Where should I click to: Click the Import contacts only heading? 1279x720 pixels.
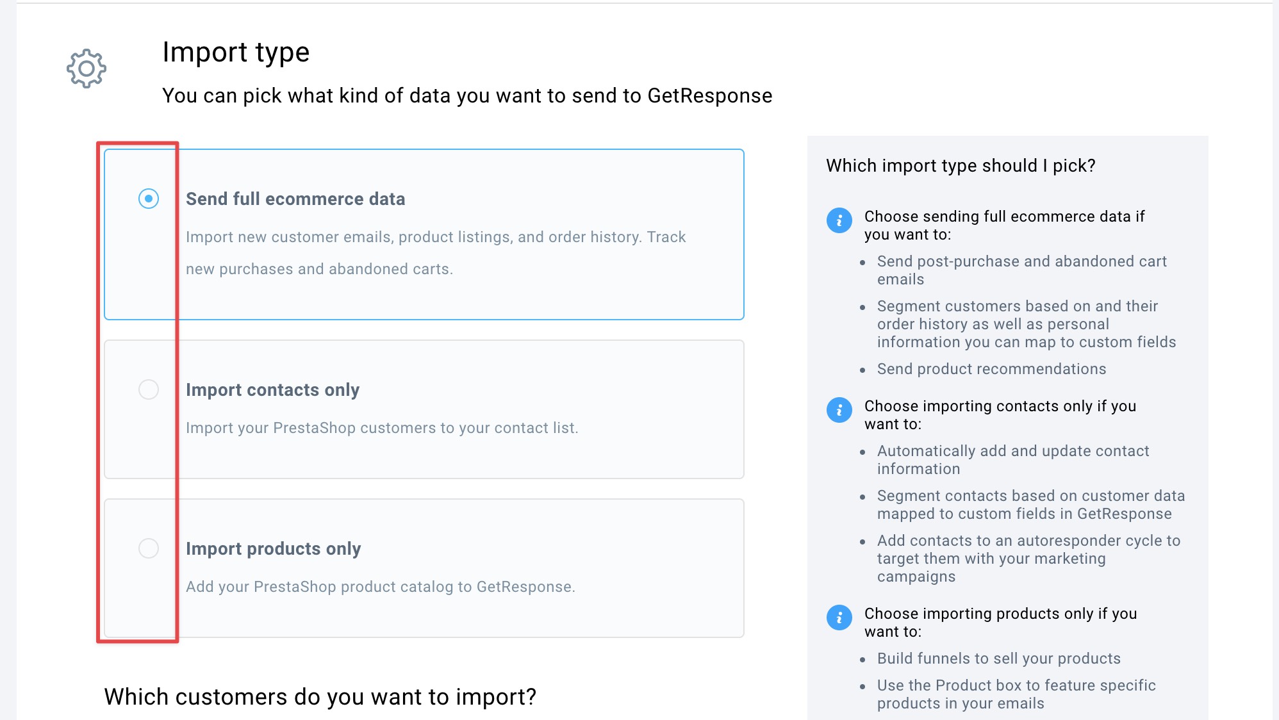(x=272, y=390)
